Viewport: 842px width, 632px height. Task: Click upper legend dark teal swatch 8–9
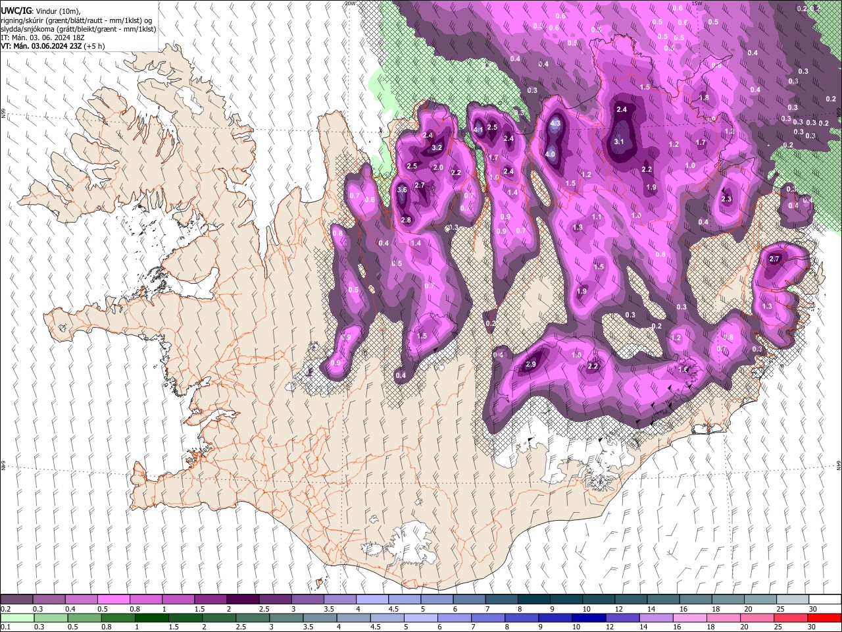pyautogui.click(x=534, y=599)
